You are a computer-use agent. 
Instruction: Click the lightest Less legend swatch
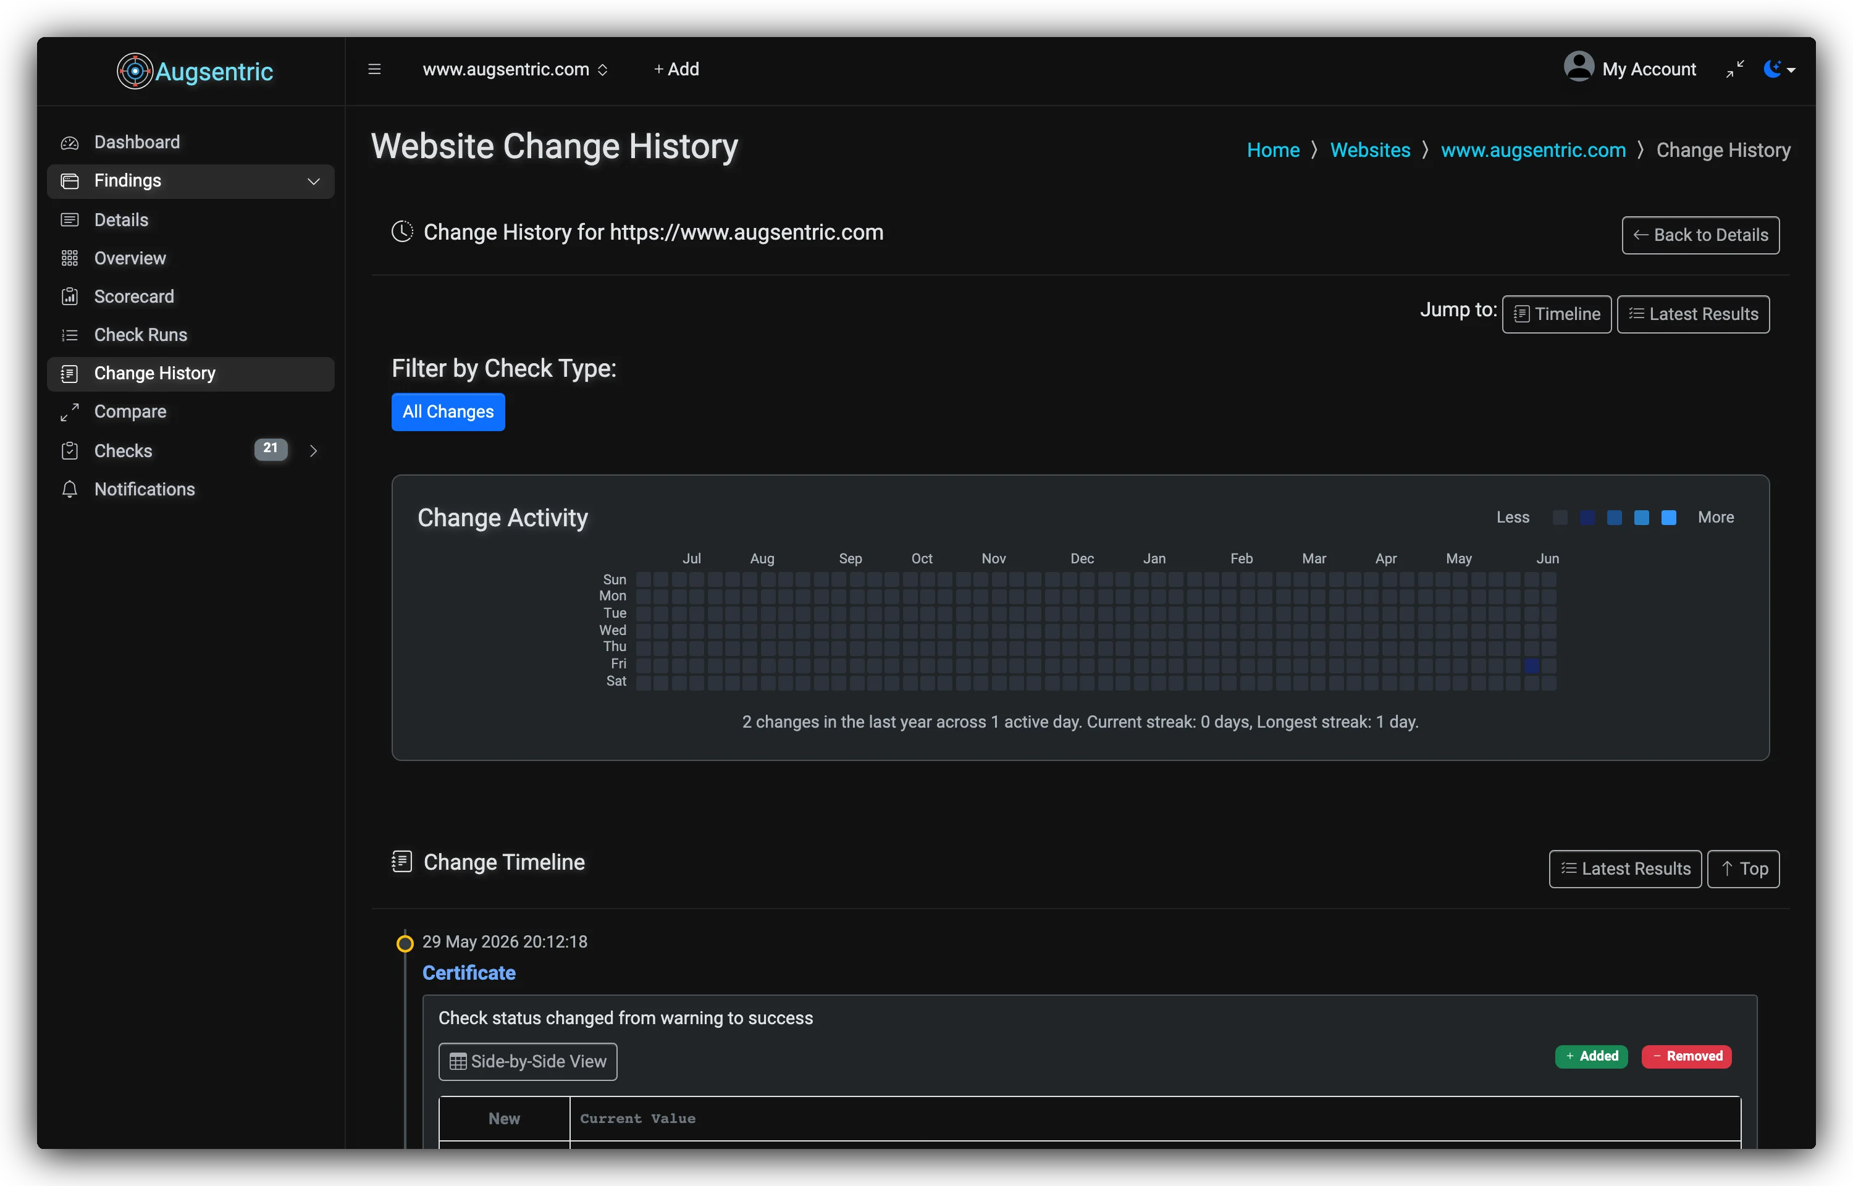pyautogui.click(x=1560, y=518)
